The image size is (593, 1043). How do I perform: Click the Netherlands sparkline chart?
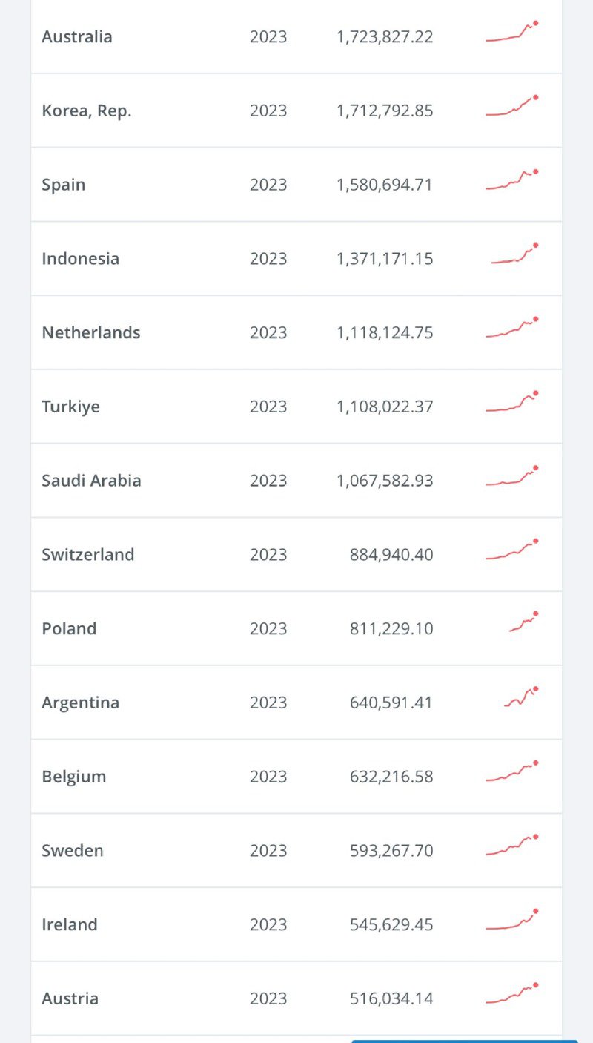[x=512, y=329]
